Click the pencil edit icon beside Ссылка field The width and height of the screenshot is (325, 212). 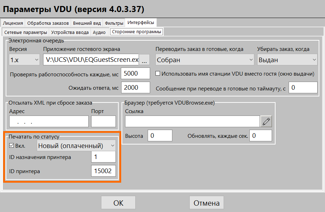click(266, 122)
